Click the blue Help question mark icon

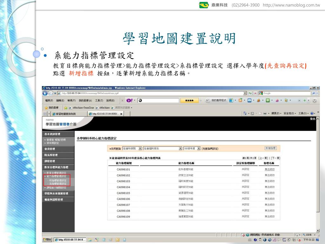(x=312, y=113)
